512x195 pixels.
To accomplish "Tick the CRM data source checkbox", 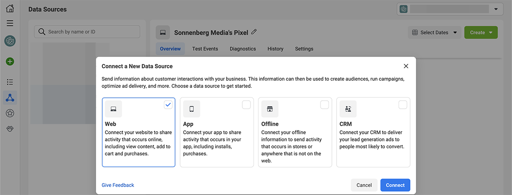I will [x=403, y=105].
